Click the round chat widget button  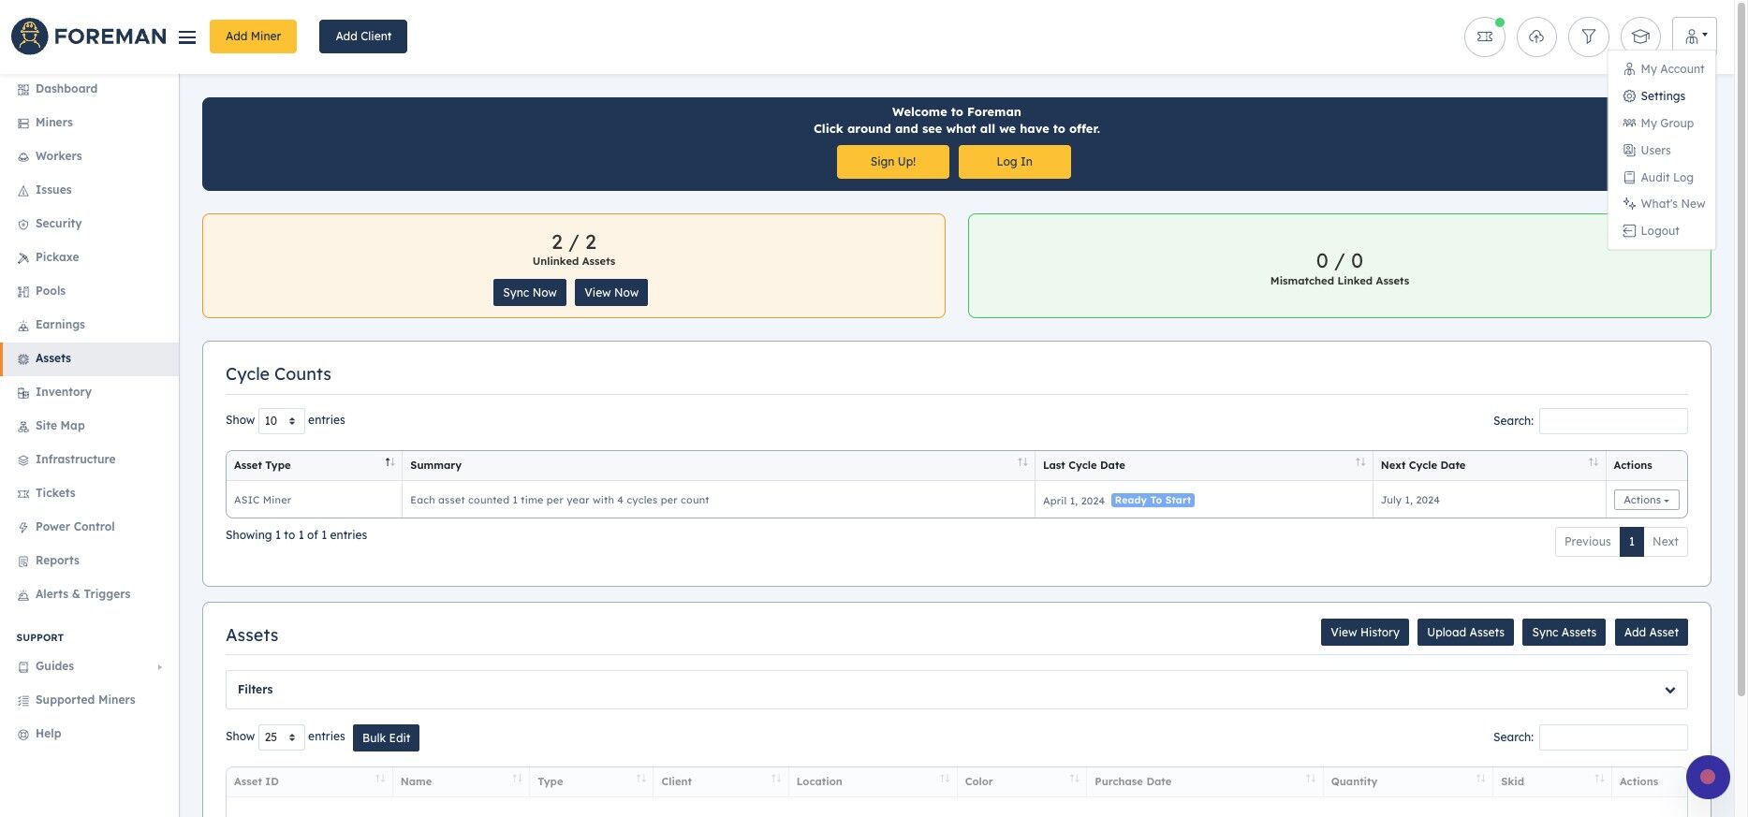click(1708, 777)
